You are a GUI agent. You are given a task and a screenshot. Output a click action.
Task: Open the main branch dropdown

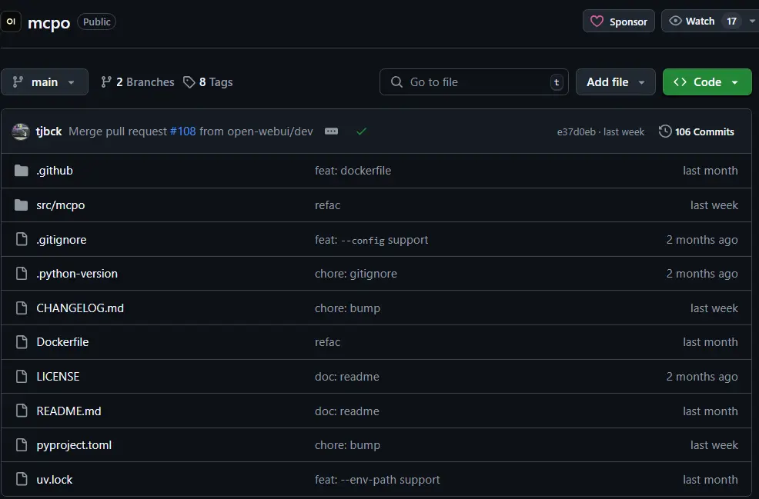pyautogui.click(x=45, y=82)
